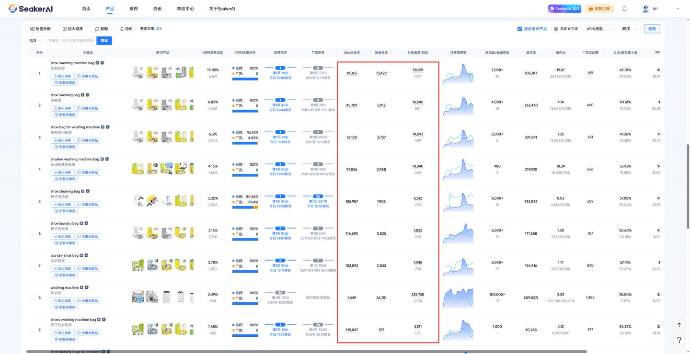Click the keyword search input field
Viewport: 690px width, 354px height.
pyautogui.click(x=71, y=41)
